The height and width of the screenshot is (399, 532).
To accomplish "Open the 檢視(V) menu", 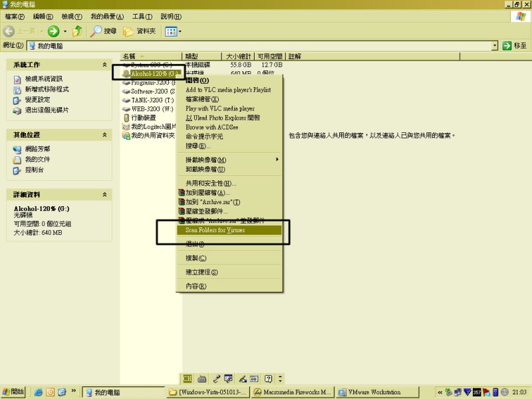I will point(72,16).
